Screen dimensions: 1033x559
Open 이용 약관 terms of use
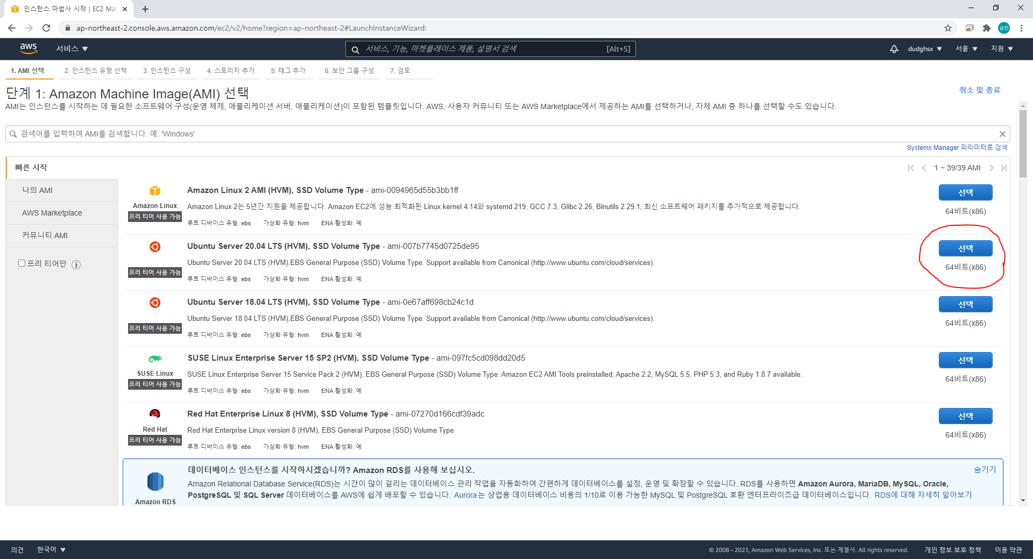coord(1008,549)
